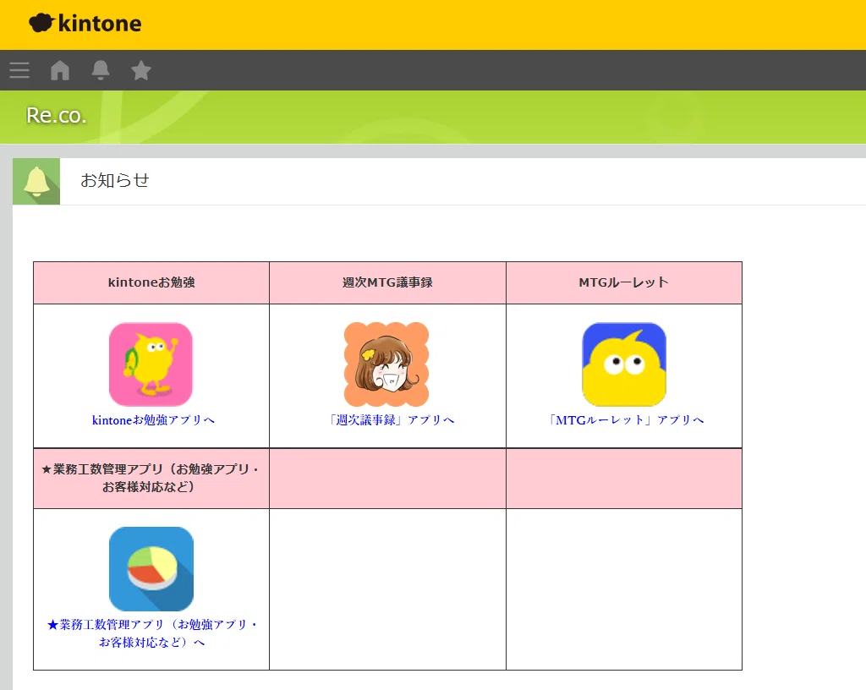Open the notifications bell in toolbar

101,70
